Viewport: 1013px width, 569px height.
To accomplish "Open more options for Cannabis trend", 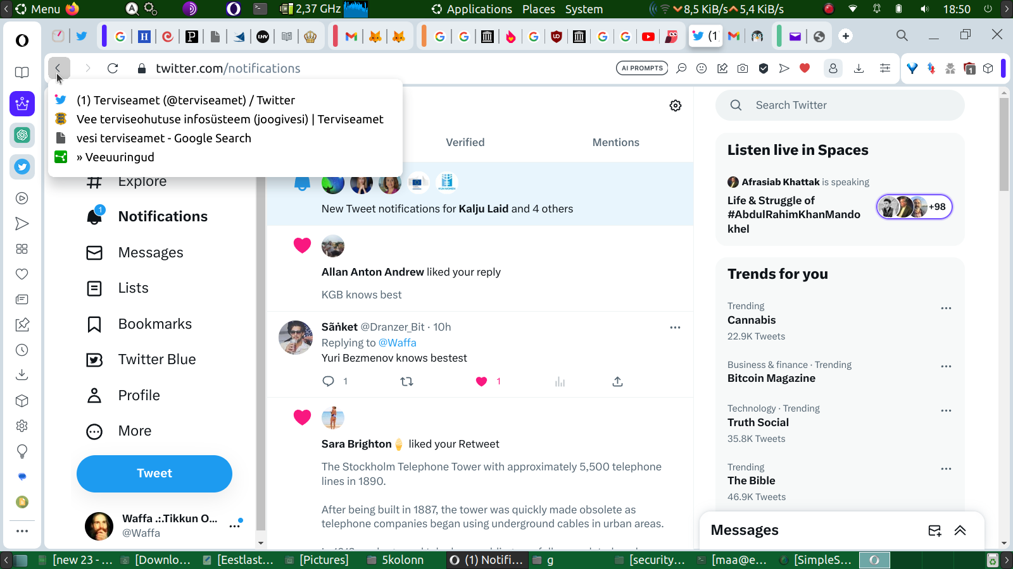I will (946, 309).
